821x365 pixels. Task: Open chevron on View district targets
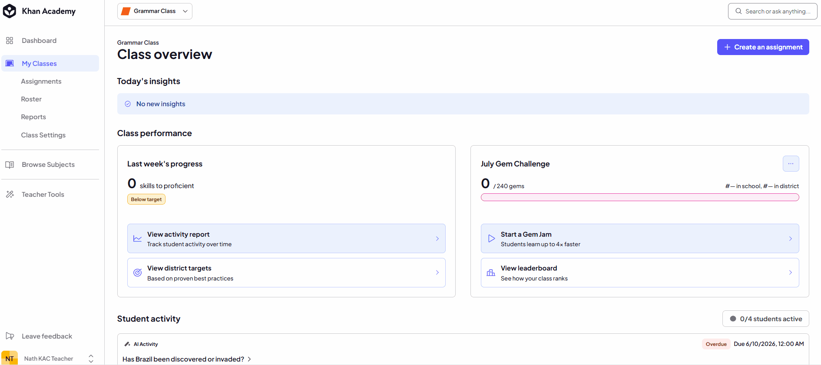tap(437, 273)
